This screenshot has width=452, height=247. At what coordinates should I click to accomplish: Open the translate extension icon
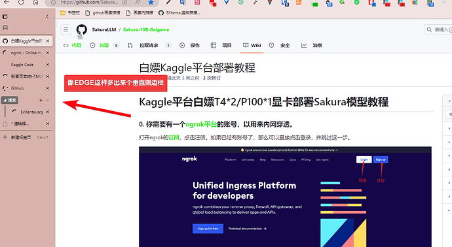pyautogui.click(x=183, y=3)
